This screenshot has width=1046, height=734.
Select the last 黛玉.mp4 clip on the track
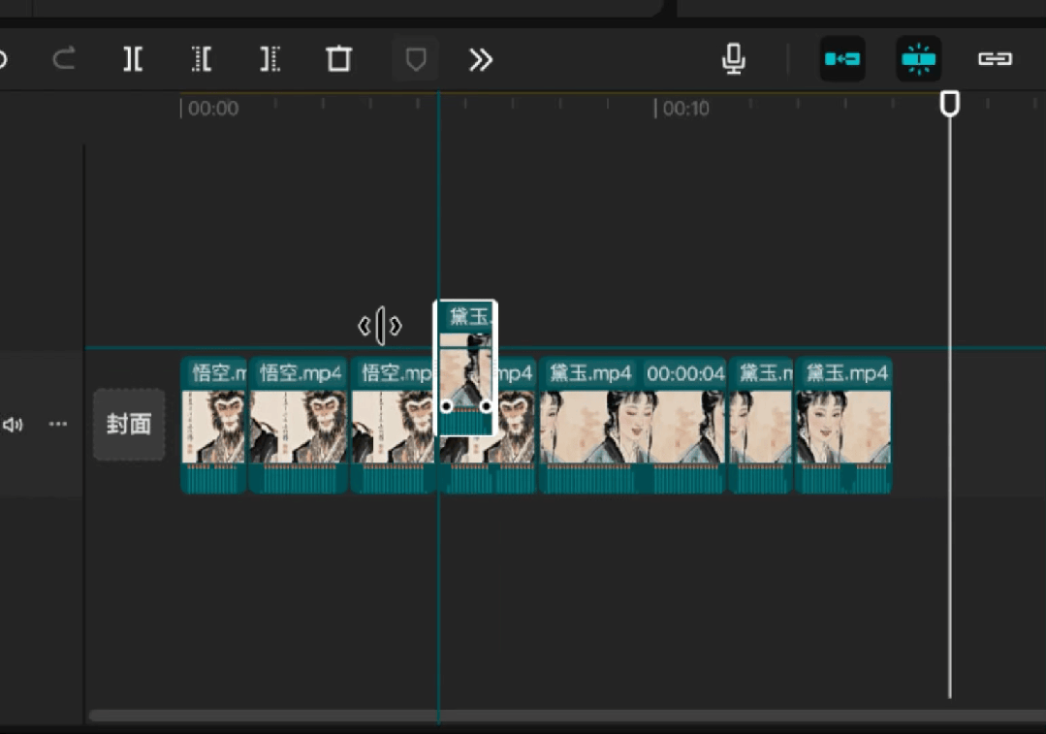[842, 427]
